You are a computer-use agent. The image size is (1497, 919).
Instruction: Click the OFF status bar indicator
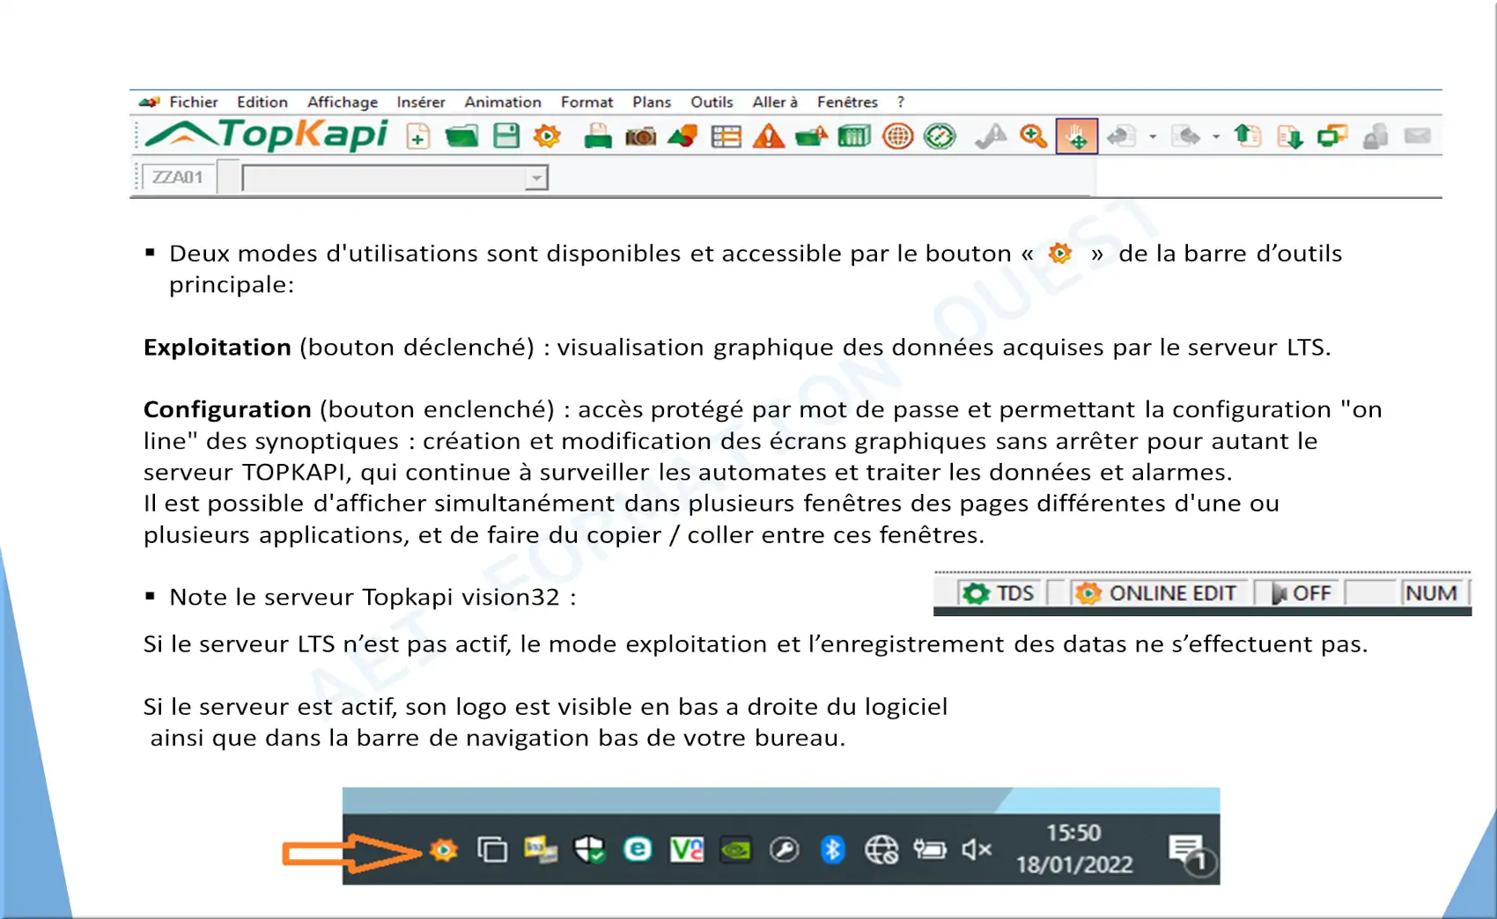1302,593
